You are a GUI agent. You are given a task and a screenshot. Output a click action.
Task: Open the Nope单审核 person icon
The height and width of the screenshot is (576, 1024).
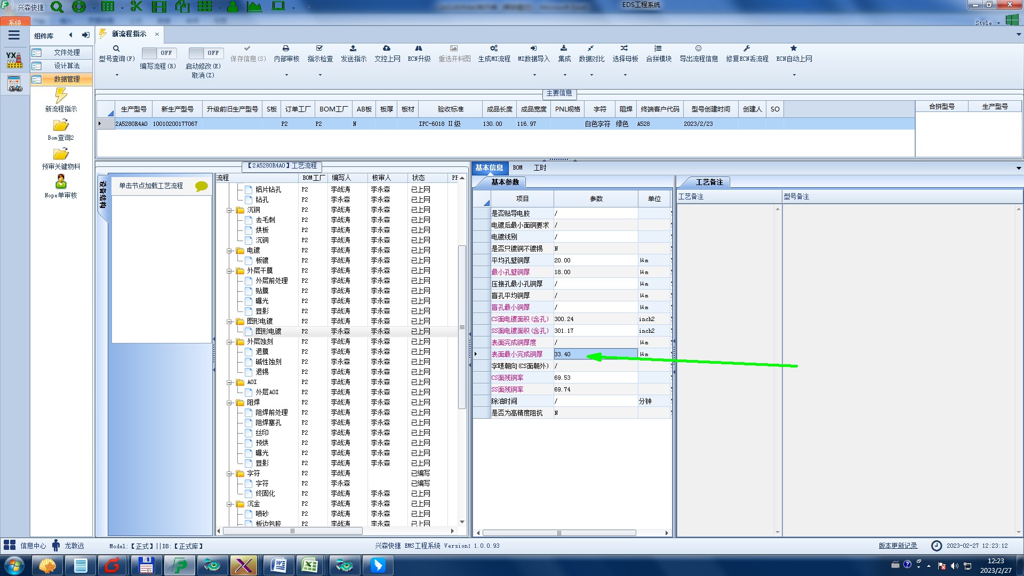point(61,182)
